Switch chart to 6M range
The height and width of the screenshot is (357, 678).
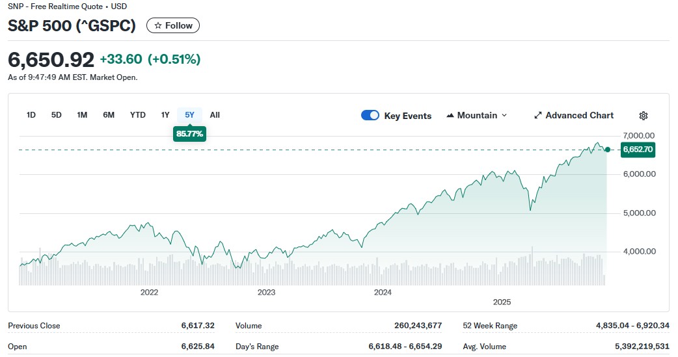[109, 115]
